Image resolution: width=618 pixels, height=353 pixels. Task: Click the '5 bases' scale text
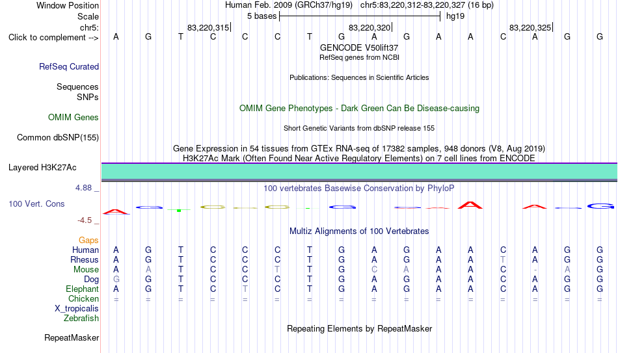tap(262, 16)
